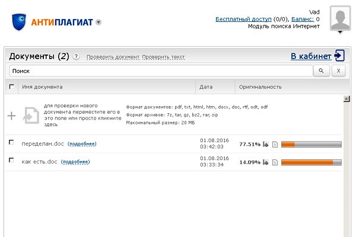This screenshot has width=356, height=237.
Task: Focus the Поиск search field
Action: (x=160, y=71)
